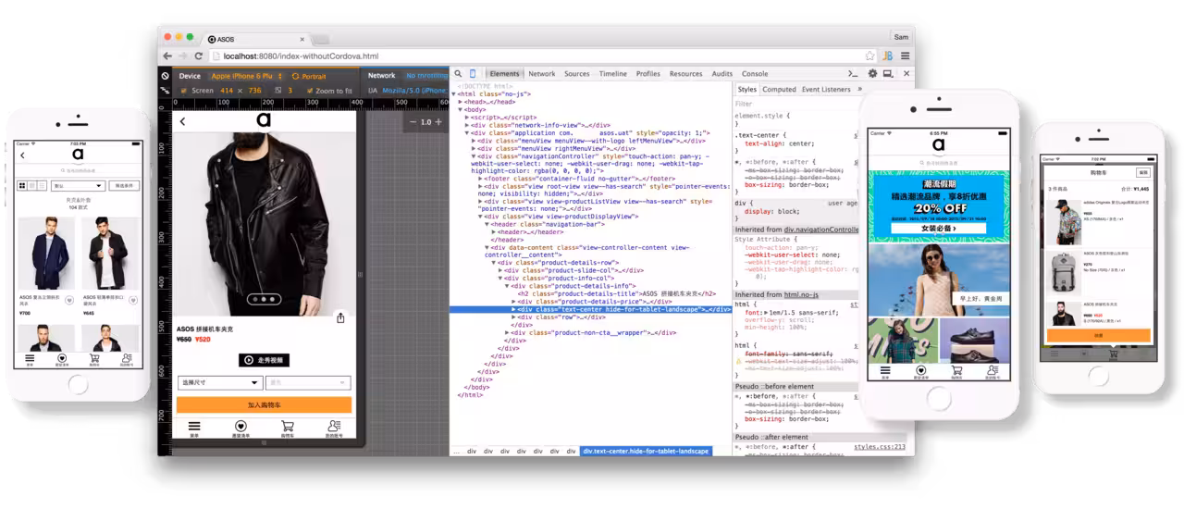Open the Console tab
The width and height of the screenshot is (1184, 509).
click(x=755, y=74)
